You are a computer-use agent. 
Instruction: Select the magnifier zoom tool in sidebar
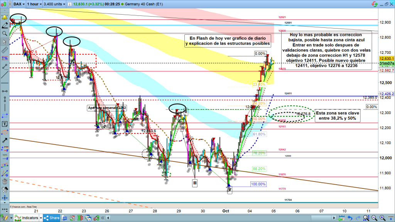(5, 34)
